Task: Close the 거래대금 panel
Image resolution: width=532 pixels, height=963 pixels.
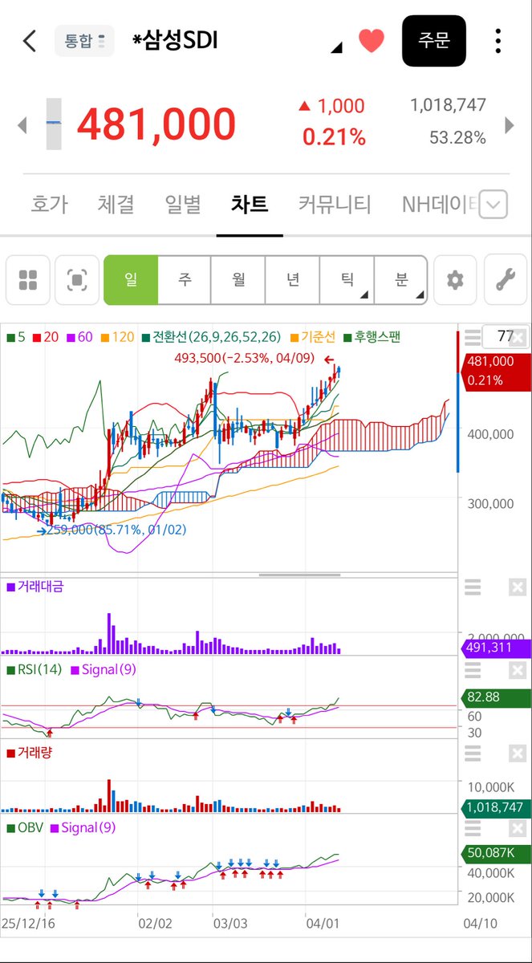Action: [x=518, y=588]
